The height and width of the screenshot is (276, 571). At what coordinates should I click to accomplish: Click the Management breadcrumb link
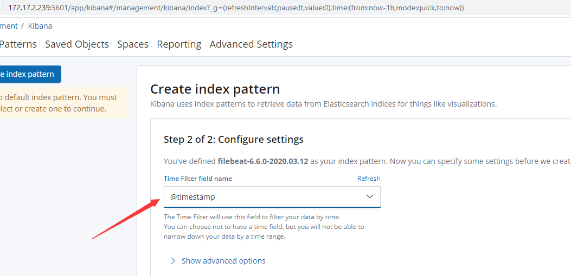click(9, 26)
